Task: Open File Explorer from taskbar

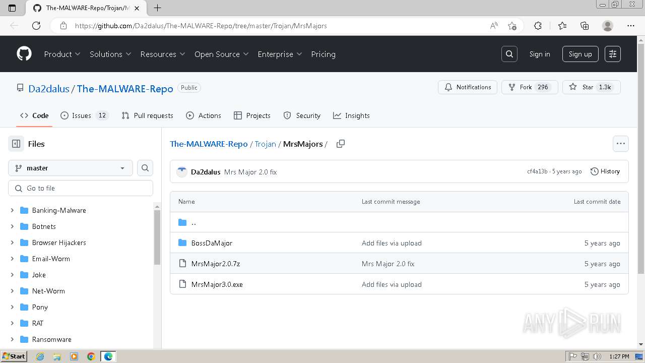Action: click(57, 356)
